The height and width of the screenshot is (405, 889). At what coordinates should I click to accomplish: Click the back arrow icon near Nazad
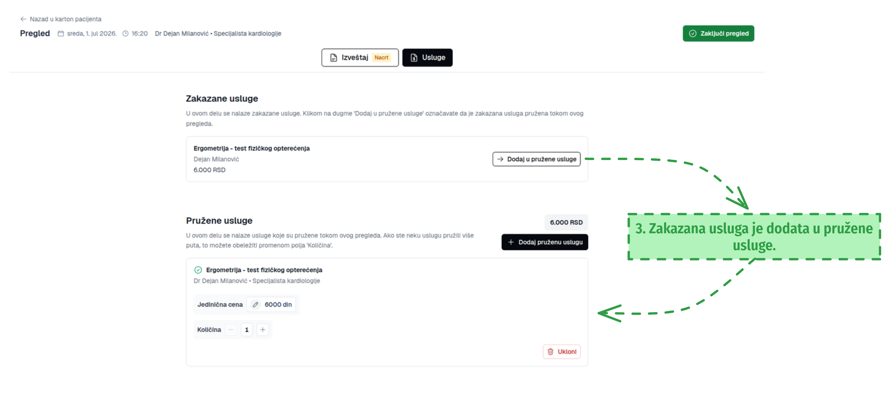point(23,19)
